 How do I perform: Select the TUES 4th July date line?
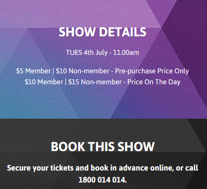[103, 52]
